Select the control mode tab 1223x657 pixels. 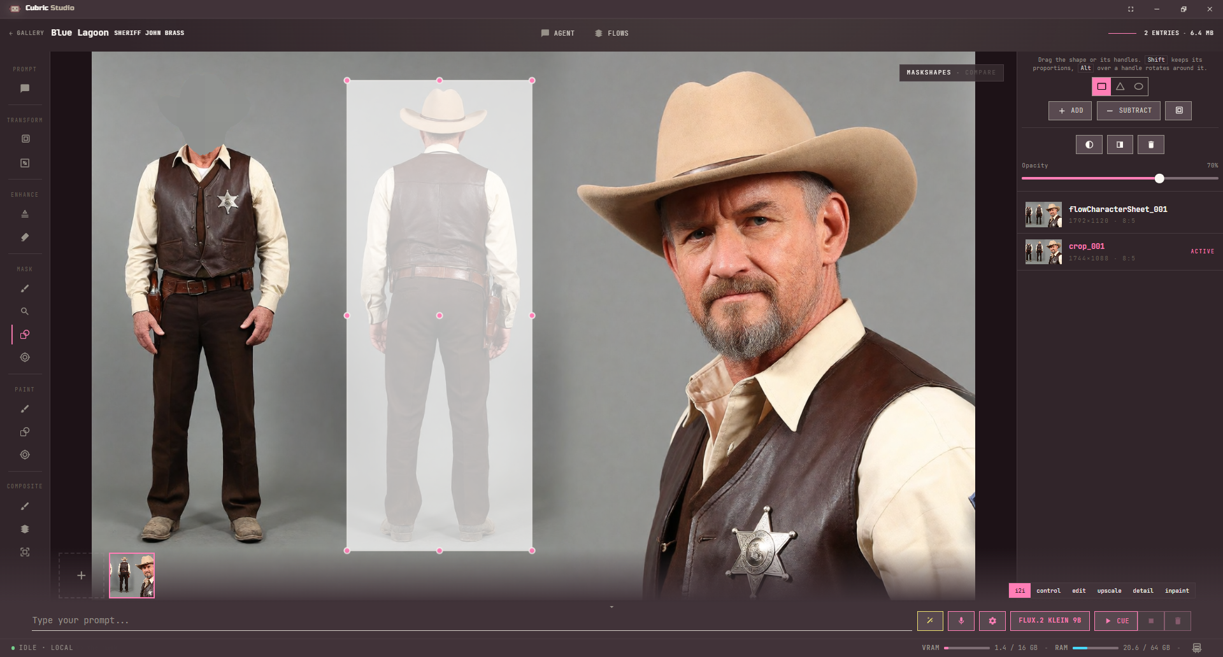tap(1048, 591)
